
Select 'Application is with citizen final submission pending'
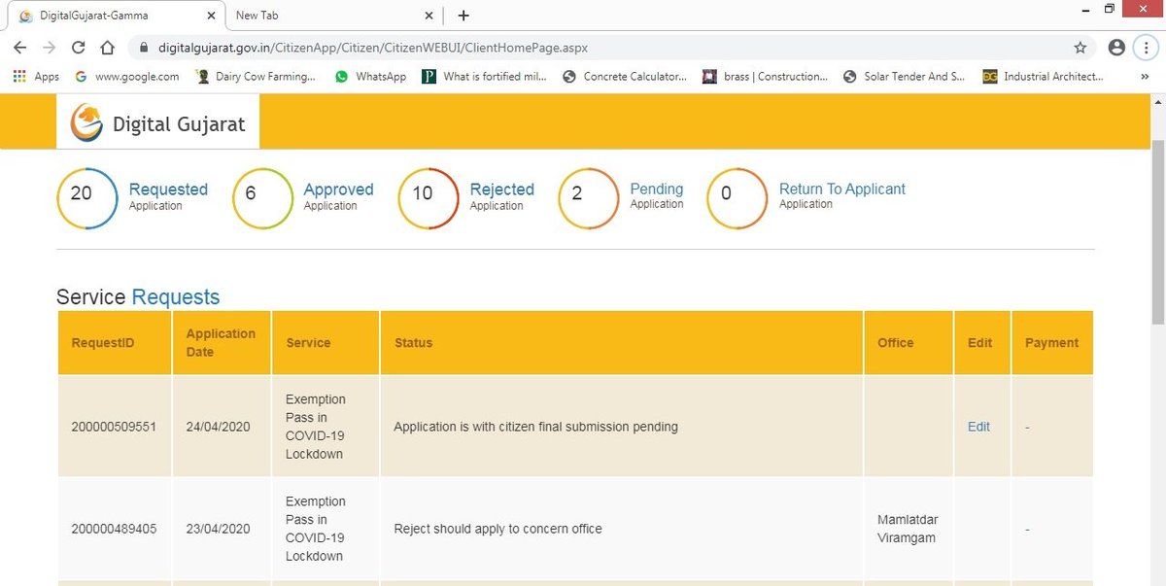coord(535,427)
